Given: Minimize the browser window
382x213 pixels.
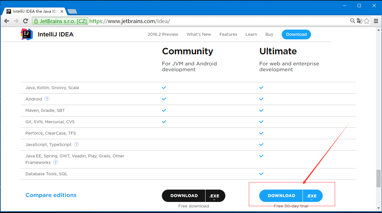Looking at the screenshot, I should (x=345, y=6).
